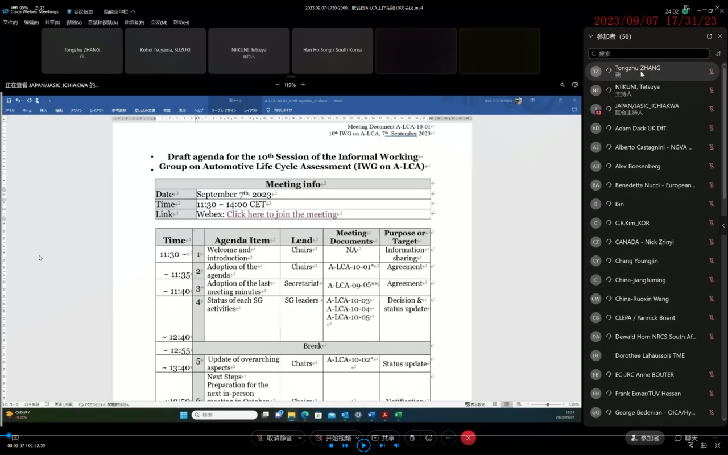Toggle video with 开始视频 button
The width and height of the screenshot is (728, 455).
click(334, 438)
